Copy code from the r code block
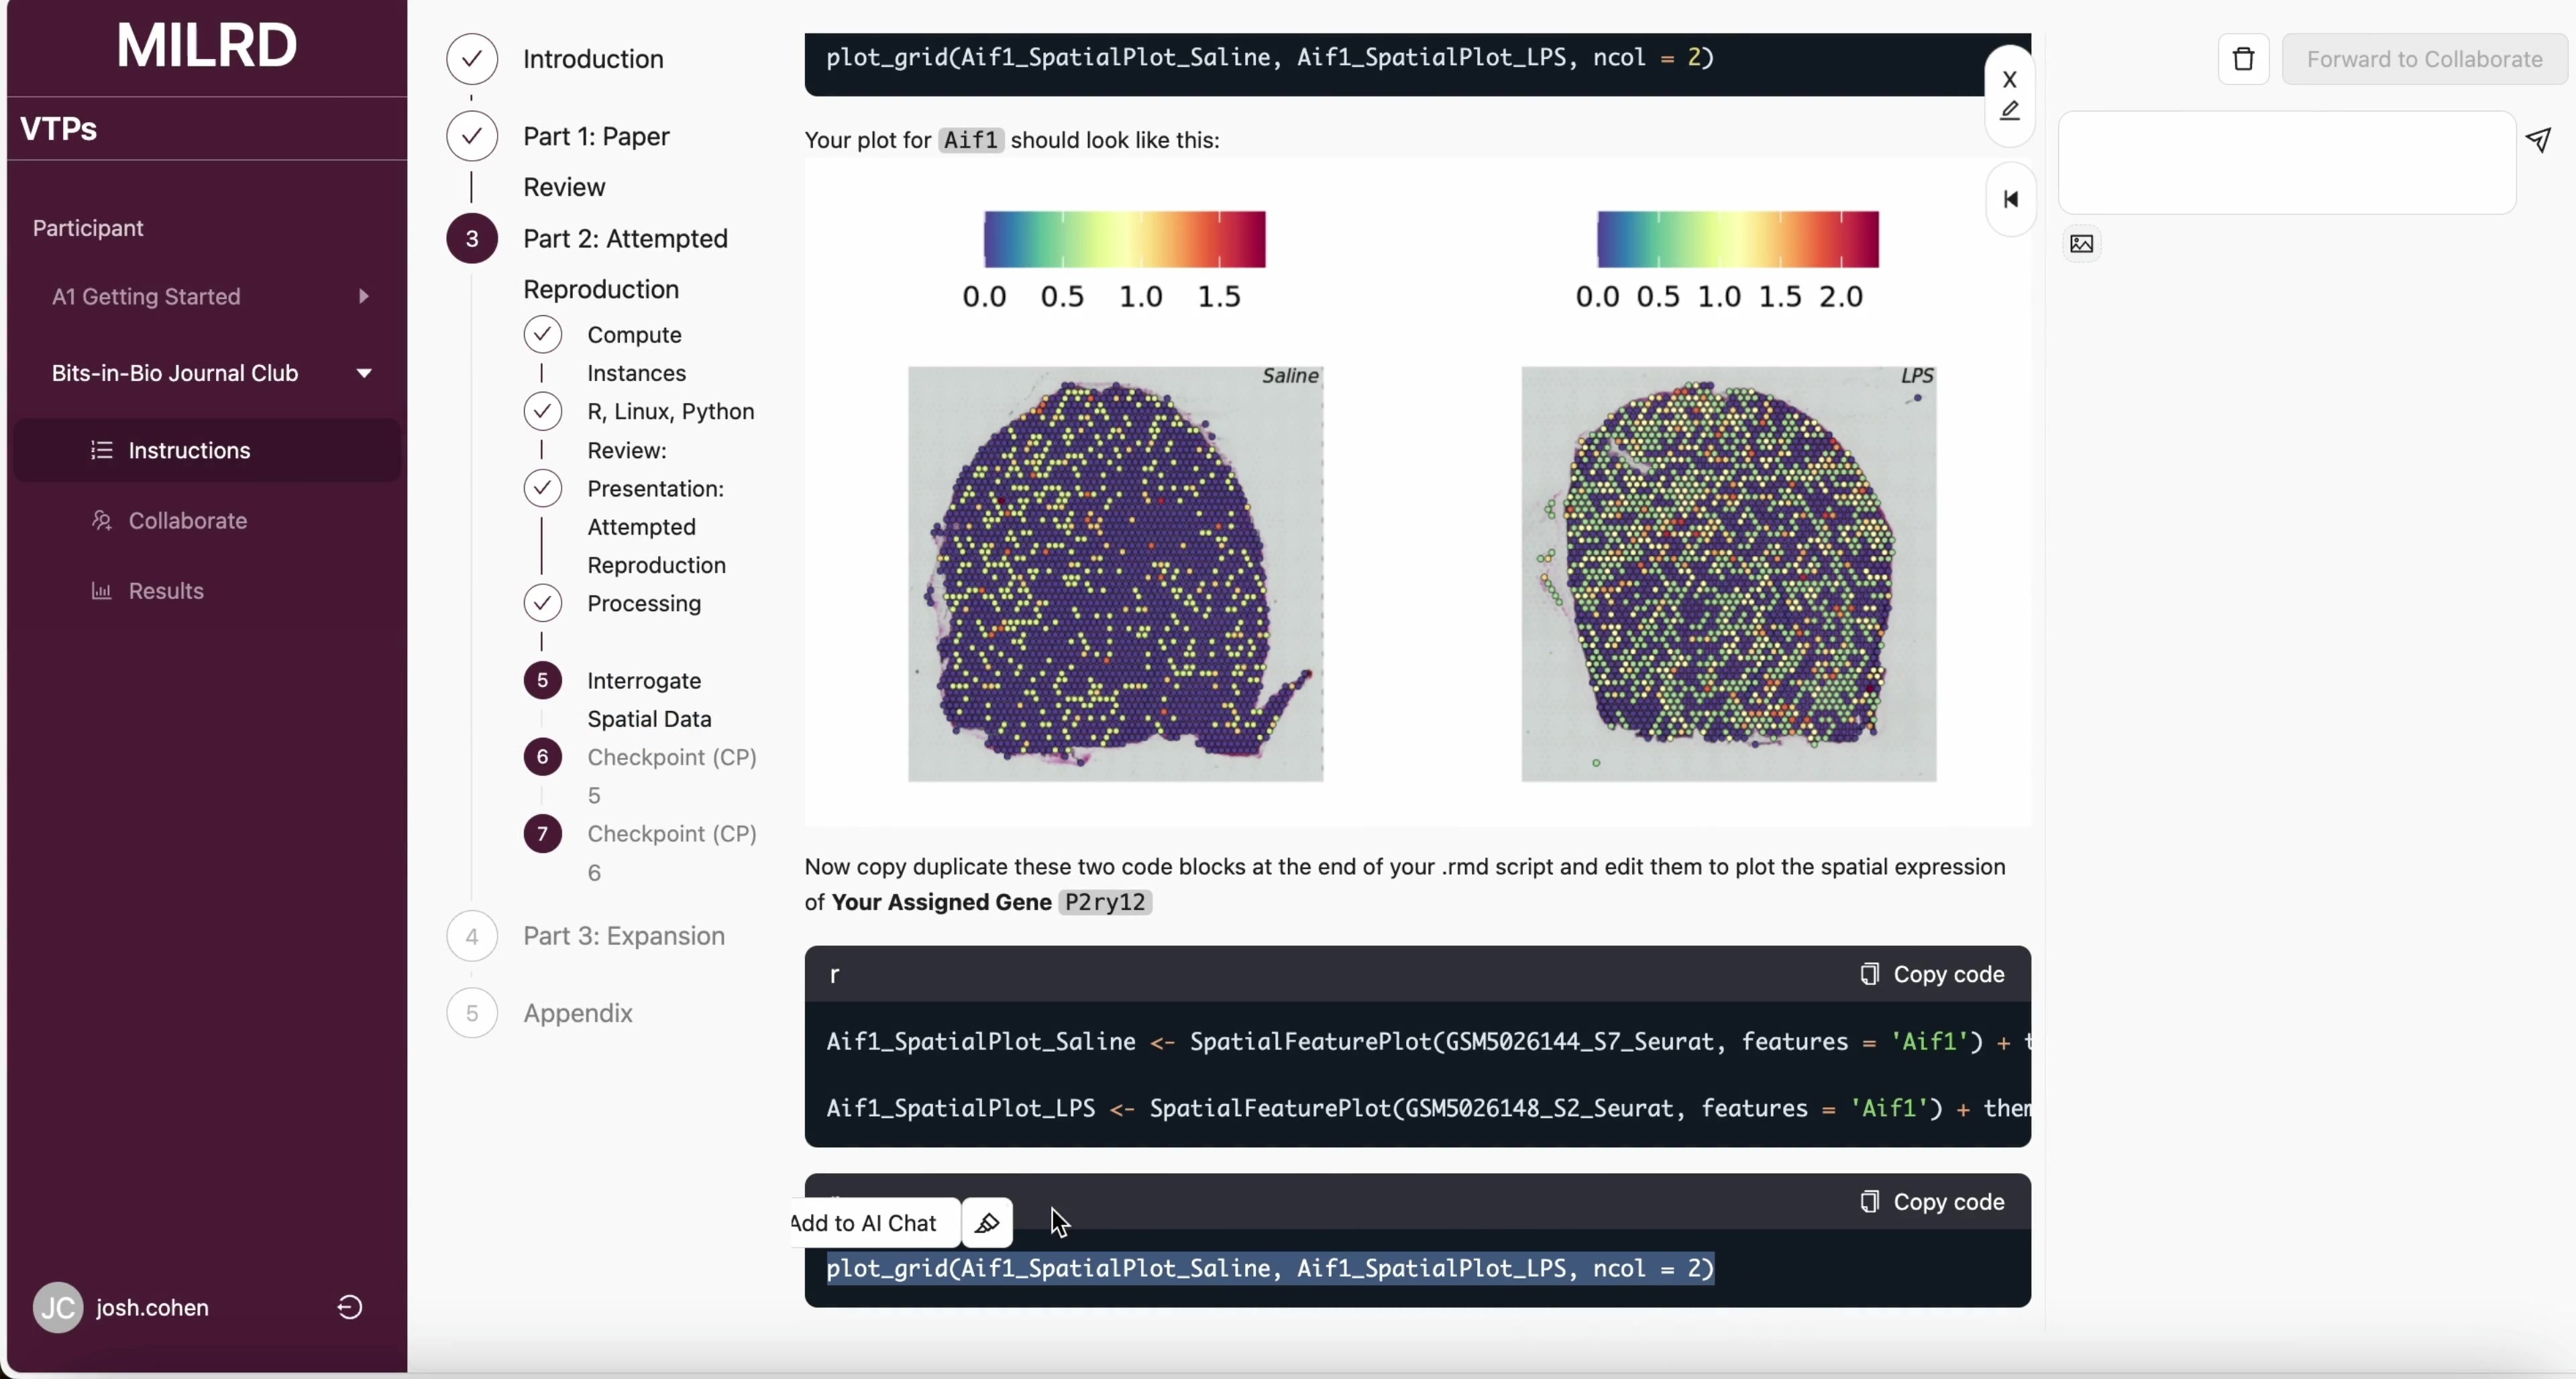2576x1379 pixels. [x=1932, y=974]
